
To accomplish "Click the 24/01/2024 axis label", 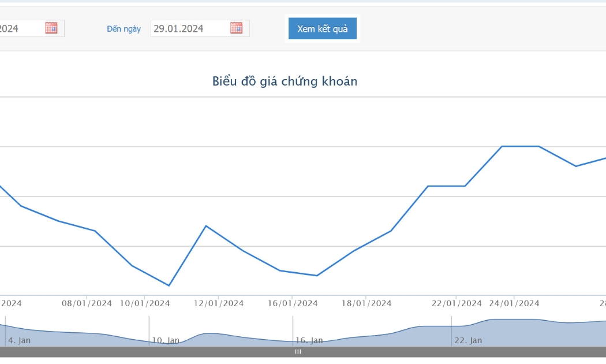I will click(x=514, y=304).
